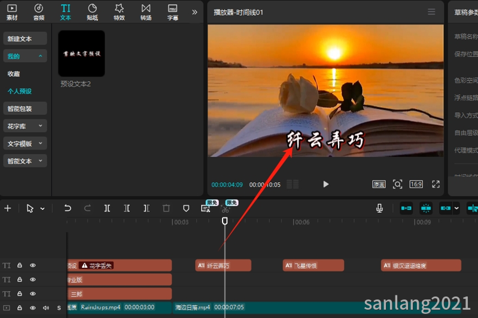478x318 pixels.
Task: Open the 16:9 aspect ratio selector
Action: click(x=416, y=184)
